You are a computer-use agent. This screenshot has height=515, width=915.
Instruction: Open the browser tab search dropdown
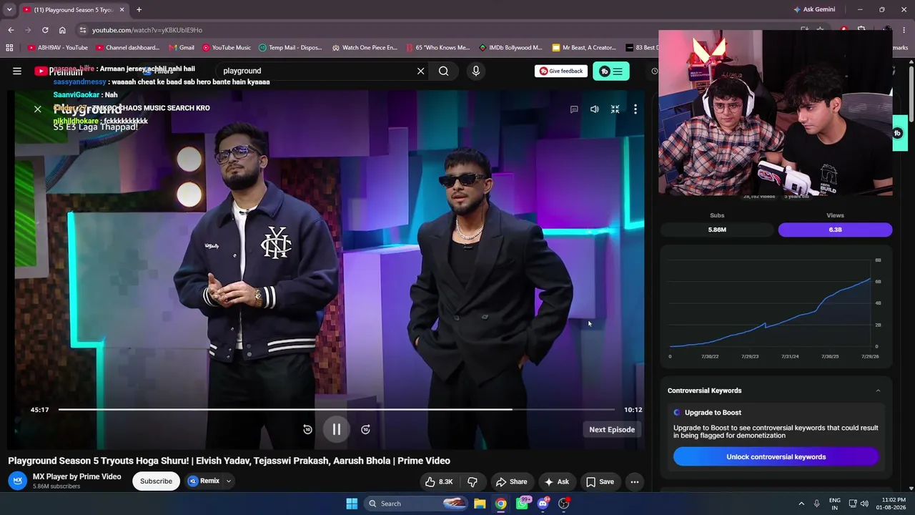(x=9, y=9)
